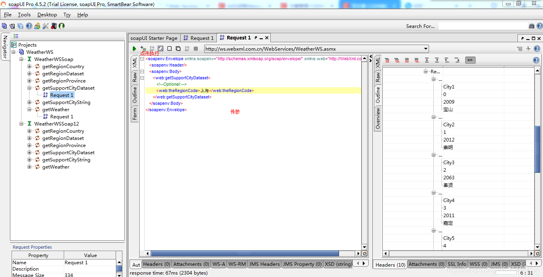Screen dimensions: 543x277
Task: Click the user/trial icon in the main toolbar
Action: point(37,26)
